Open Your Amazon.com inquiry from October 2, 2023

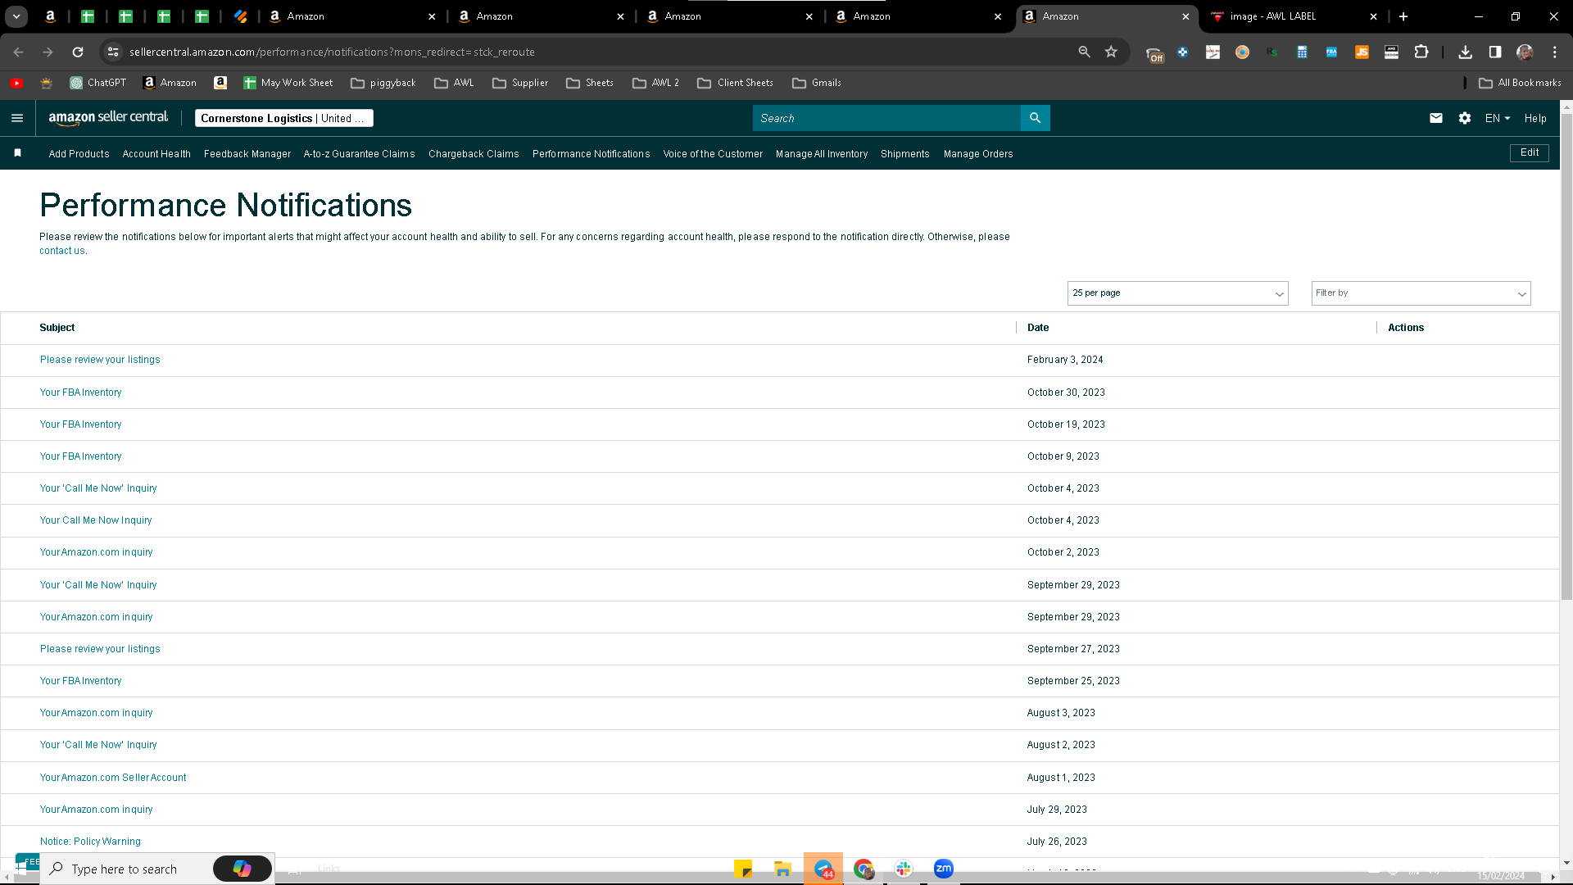(x=96, y=552)
